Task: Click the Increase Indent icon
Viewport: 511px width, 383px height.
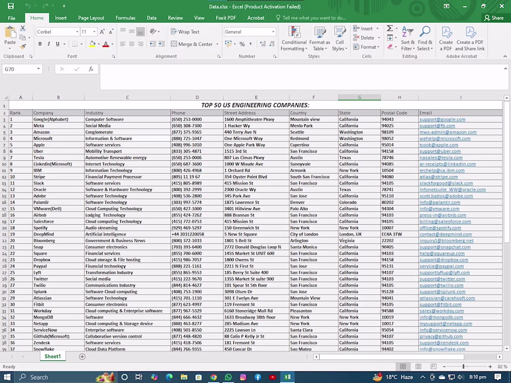Action: [x=161, y=44]
